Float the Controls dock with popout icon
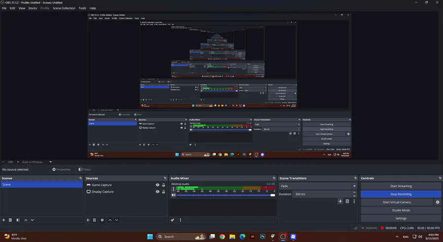Viewport: 443px width, 242px height. coord(440,178)
